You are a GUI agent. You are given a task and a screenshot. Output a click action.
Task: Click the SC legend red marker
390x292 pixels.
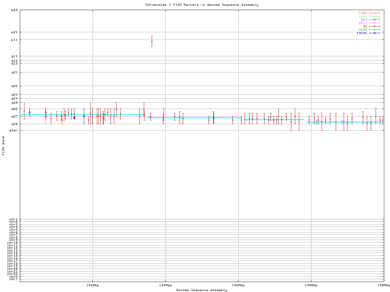point(374,26)
